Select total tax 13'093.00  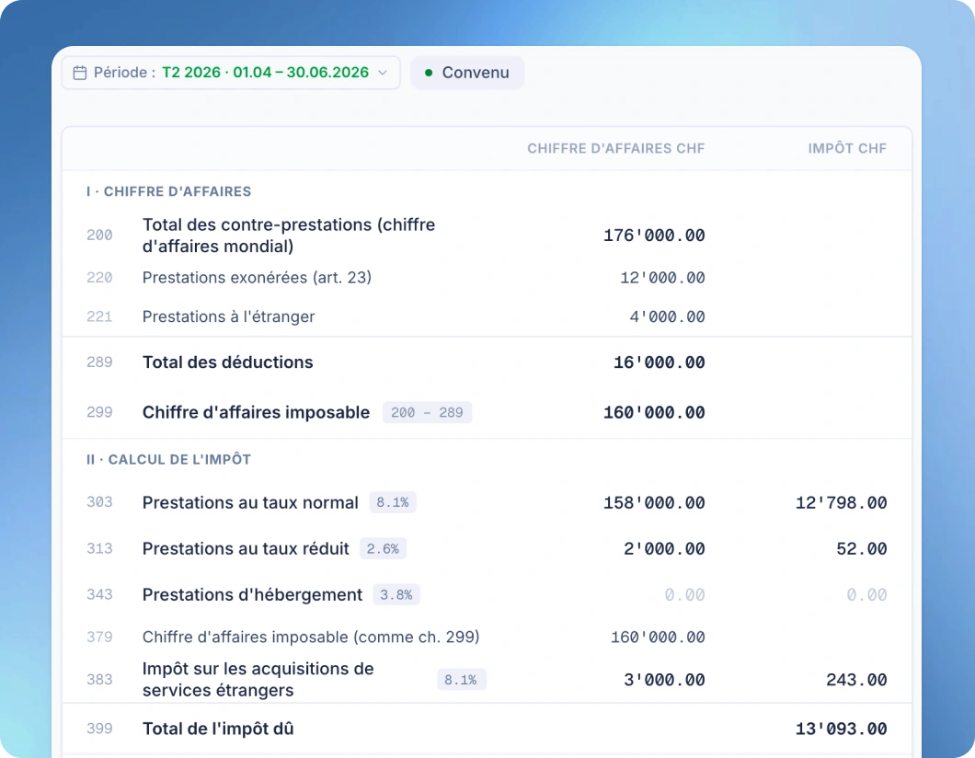pyautogui.click(x=842, y=729)
